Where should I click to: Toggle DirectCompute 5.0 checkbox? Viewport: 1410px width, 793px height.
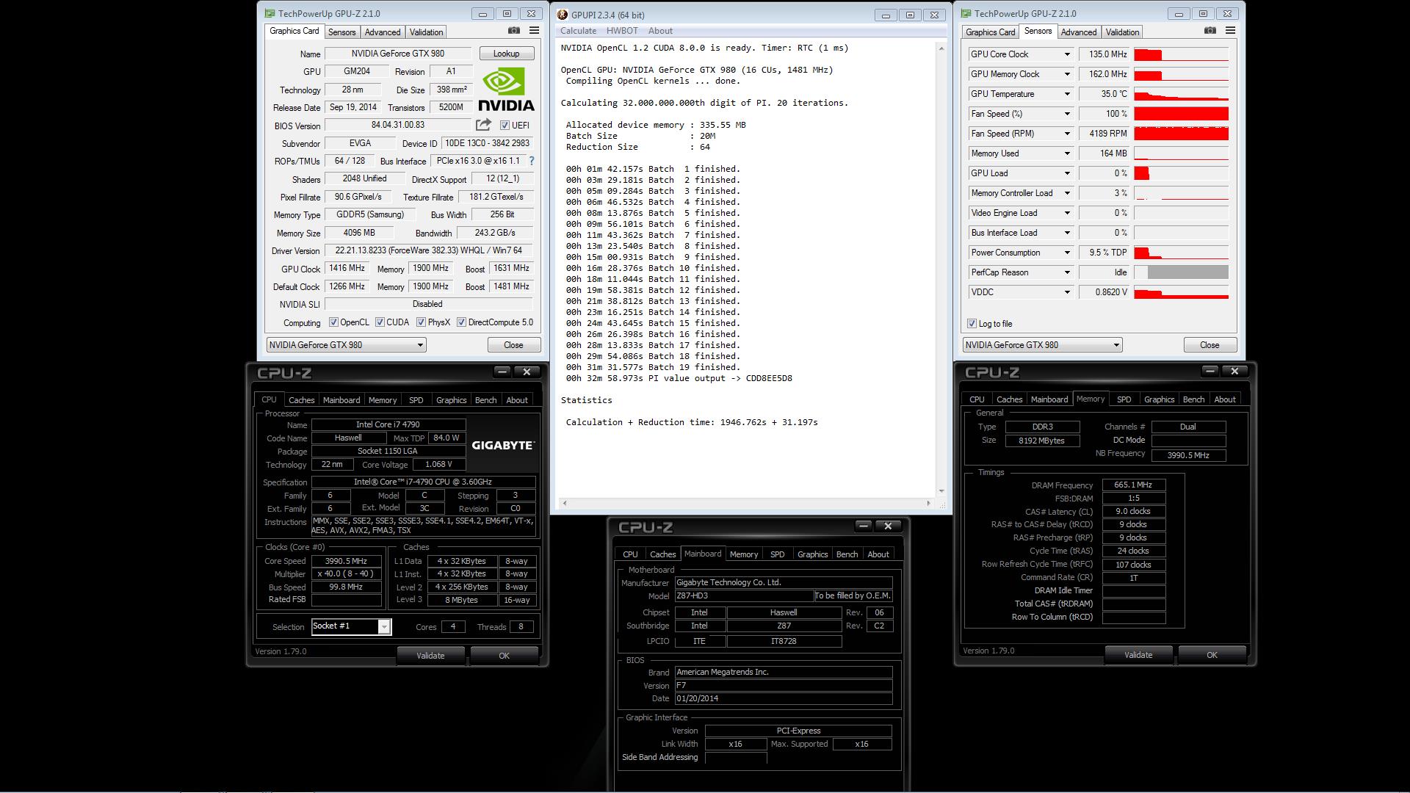click(x=461, y=322)
